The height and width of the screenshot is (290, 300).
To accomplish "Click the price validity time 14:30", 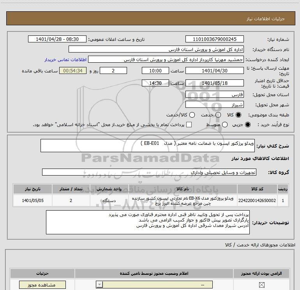I will click(155, 83).
